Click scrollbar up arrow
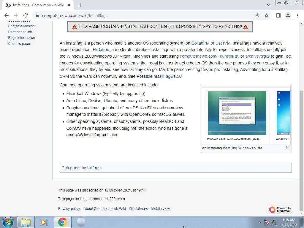The height and width of the screenshot is (228, 304). (x=302, y=24)
